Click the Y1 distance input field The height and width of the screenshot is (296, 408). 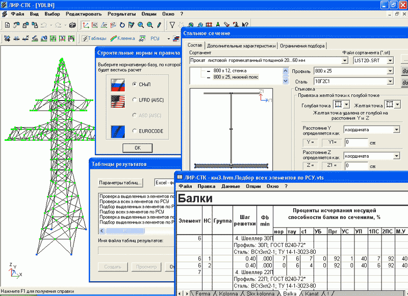[360, 142]
